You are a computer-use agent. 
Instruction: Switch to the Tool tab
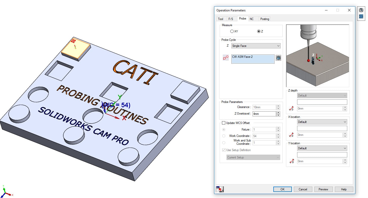[x=220, y=19]
